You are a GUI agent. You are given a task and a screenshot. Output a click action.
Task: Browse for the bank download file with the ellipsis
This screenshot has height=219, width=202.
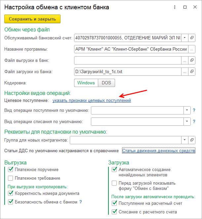[x=185, y=71]
